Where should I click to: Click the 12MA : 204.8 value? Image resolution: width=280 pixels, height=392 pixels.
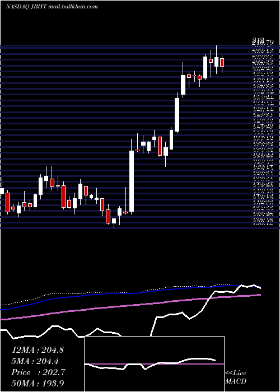[x=38, y=350]
